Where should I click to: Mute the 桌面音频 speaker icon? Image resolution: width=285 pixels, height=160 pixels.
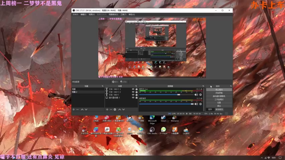pyautogui.click(x=196, y=104)
